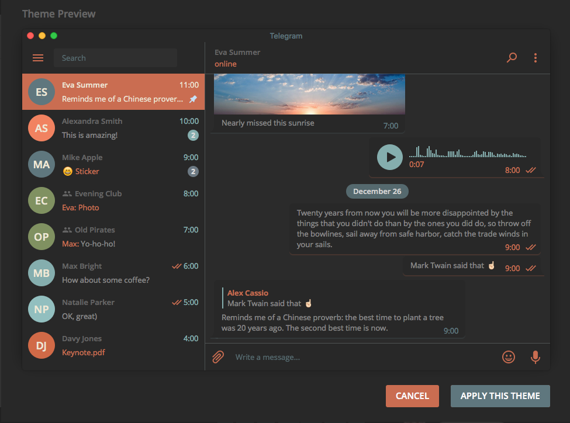Click the EC avatar of Evening Club
This screenshot has width=570, height=423.
pos(42,200)
